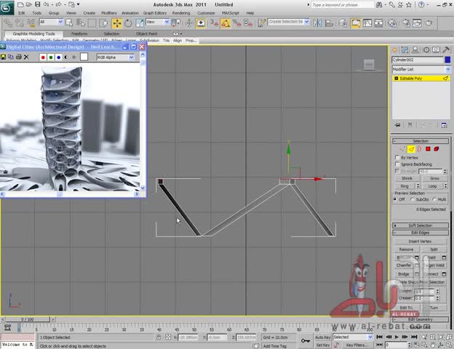The height and width of the screenshot is (349, 454).
Task: Click the Bridge button
Action: coord(404,274)
